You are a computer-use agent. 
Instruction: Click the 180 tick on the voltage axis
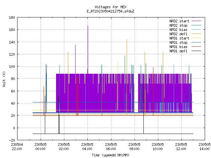12,17
